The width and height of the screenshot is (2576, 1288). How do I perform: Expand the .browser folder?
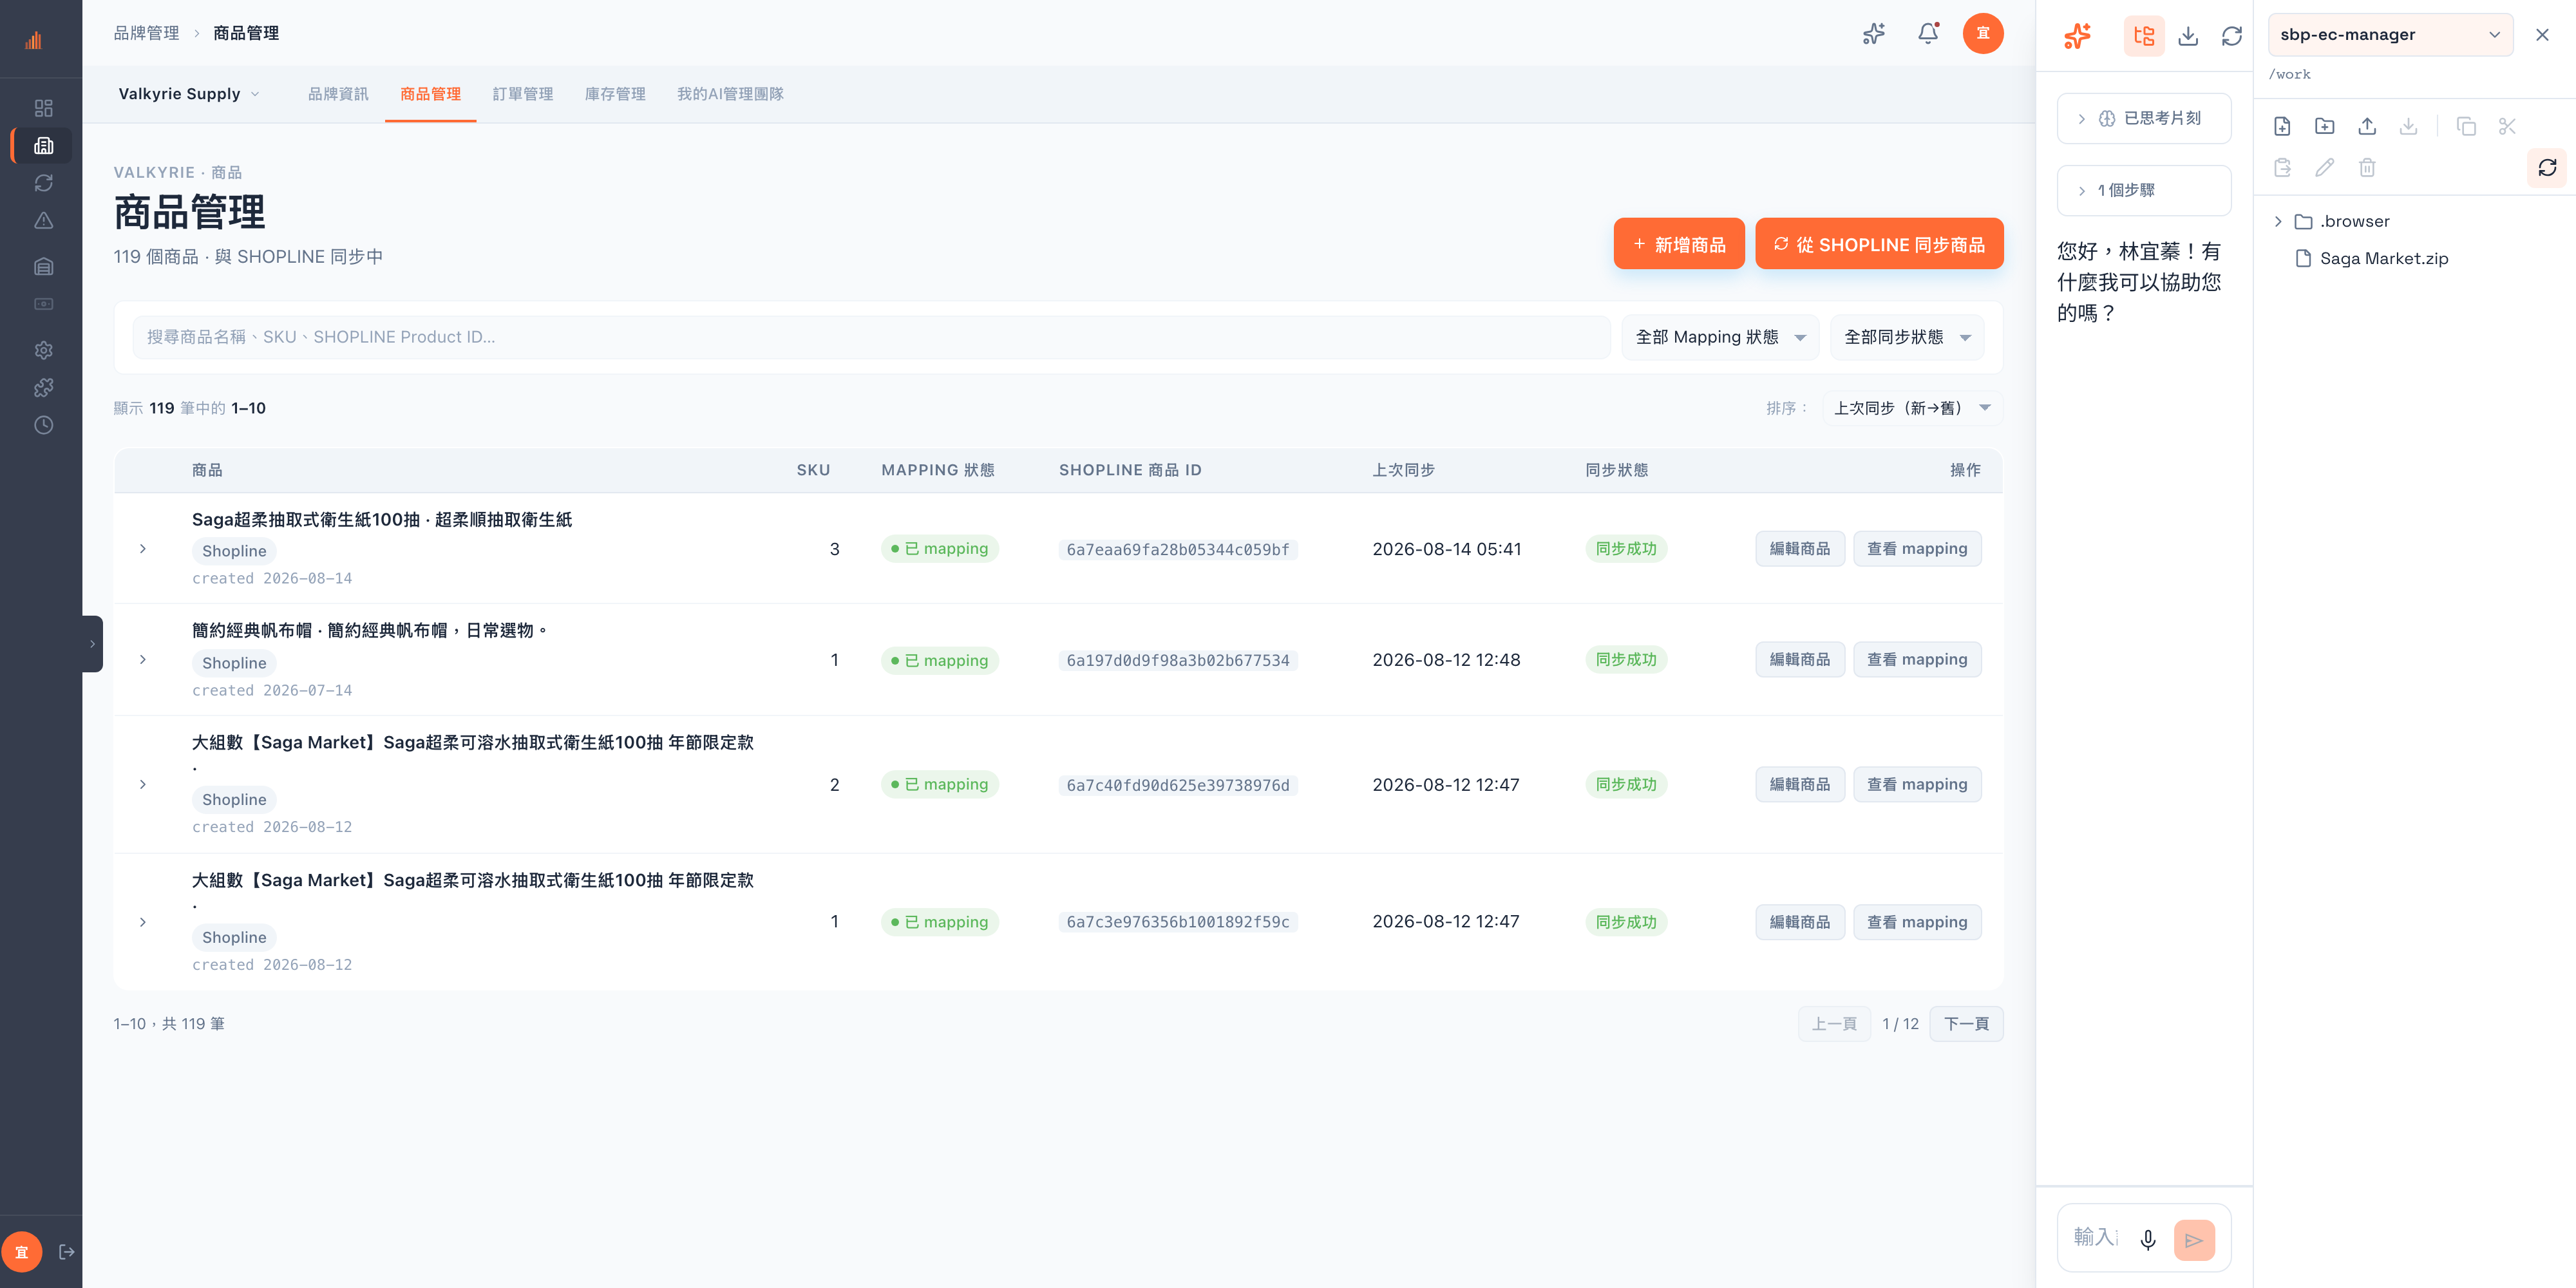2278,221
